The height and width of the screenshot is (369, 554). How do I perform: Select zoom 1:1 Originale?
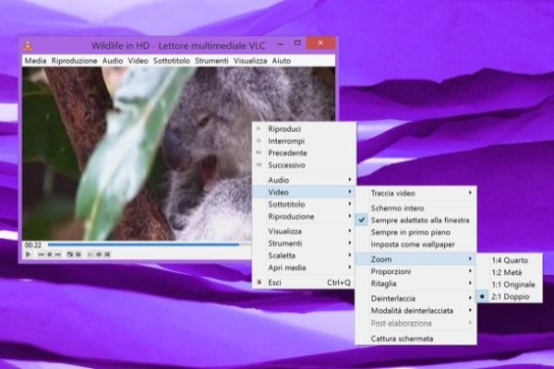[x=509, y=285]
